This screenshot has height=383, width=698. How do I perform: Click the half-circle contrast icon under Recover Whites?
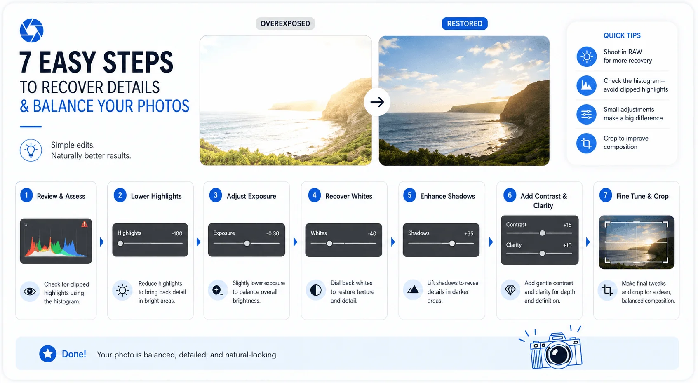pos(316,290)
